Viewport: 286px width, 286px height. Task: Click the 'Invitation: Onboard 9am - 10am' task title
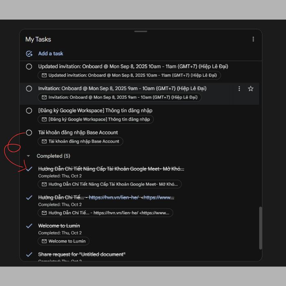point(122,89)
